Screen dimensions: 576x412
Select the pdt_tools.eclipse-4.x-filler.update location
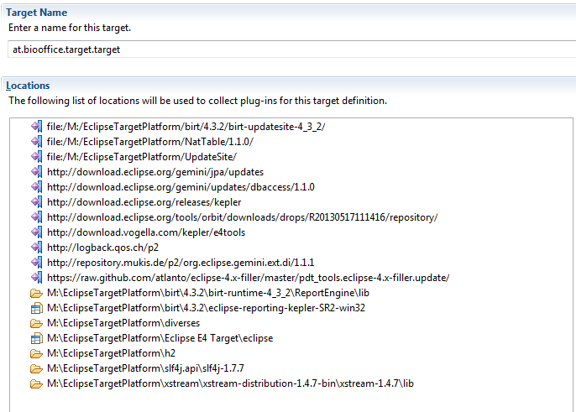248,277
